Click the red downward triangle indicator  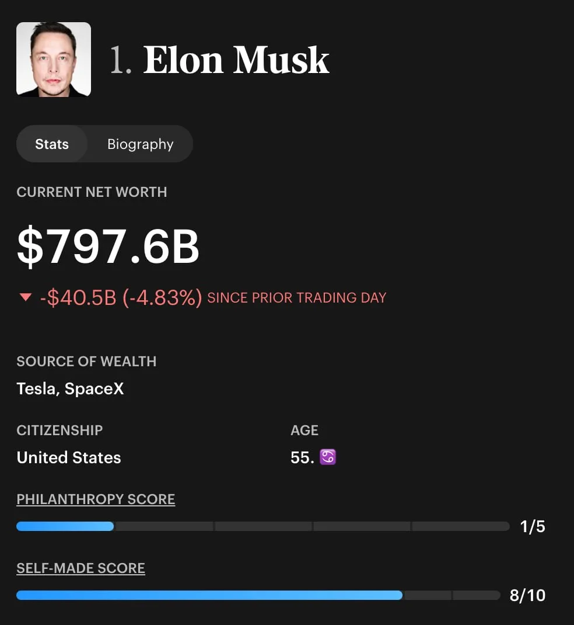(x=26, y=297)
